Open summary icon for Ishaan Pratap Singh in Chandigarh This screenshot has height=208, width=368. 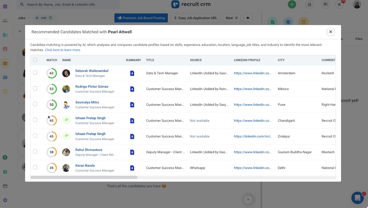click(x=132, y=121)
